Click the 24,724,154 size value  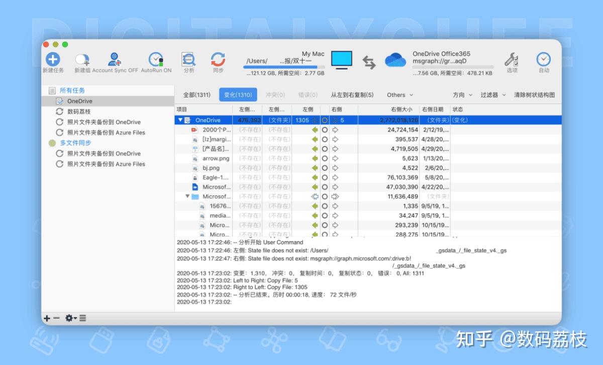click(403, 130)
